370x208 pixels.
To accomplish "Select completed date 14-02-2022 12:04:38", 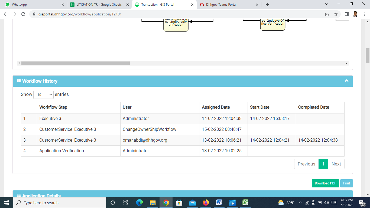I will 320,140.
